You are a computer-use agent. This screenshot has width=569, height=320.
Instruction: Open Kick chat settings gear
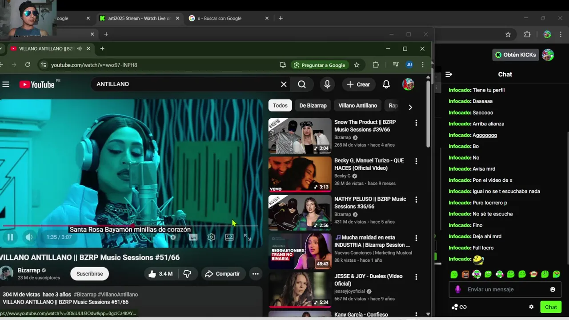tap(531, 307)
